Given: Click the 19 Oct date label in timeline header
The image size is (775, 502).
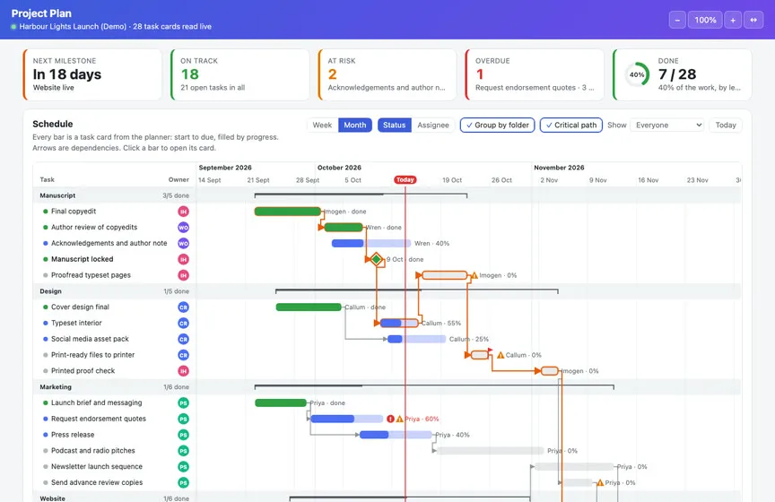Looking at the screenshot, I should tap(452, 180).
